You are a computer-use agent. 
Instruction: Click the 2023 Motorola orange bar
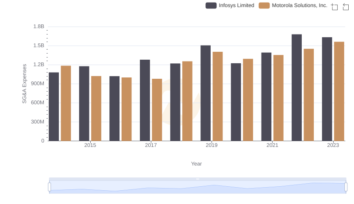pos(339,92)
